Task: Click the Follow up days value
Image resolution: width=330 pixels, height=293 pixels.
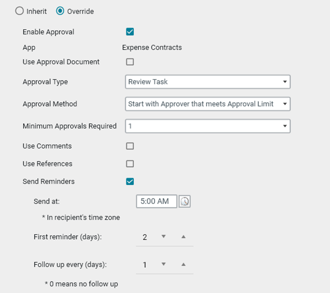Action: tap(145, 265)
